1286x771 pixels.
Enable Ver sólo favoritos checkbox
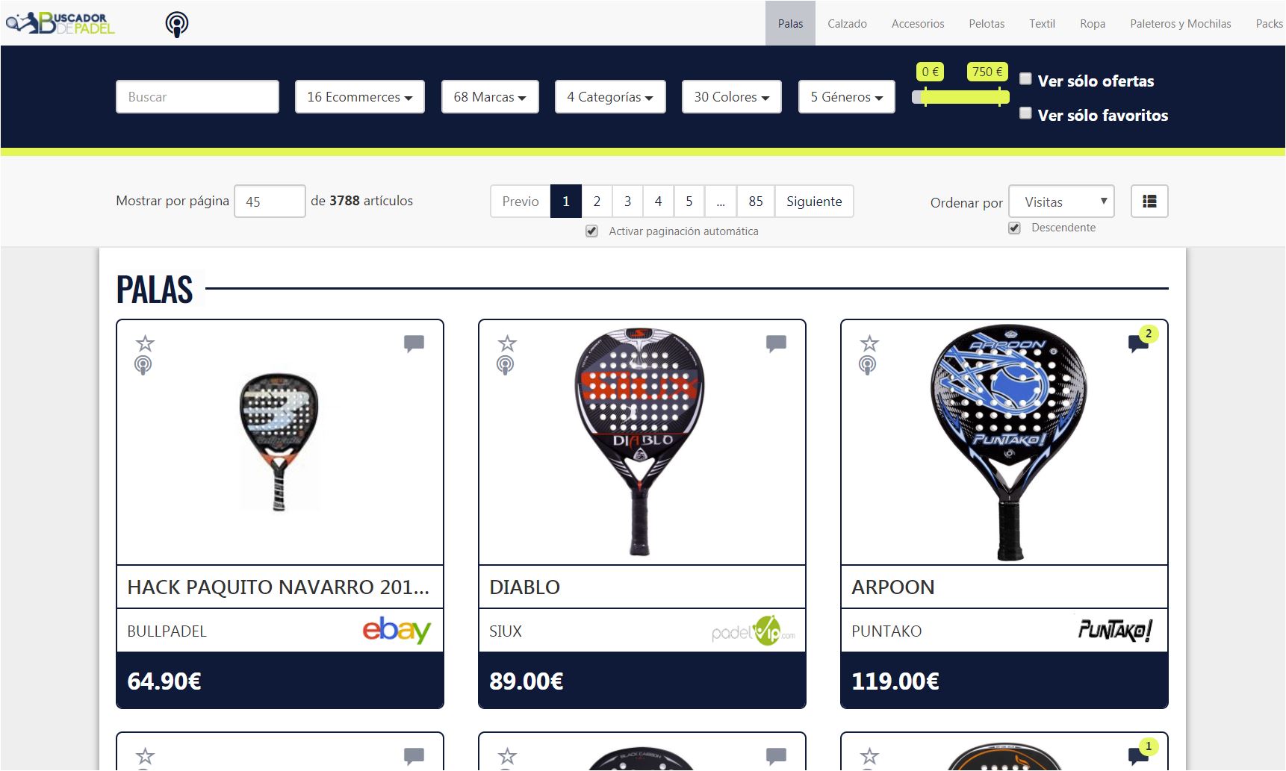point(1025,113)
